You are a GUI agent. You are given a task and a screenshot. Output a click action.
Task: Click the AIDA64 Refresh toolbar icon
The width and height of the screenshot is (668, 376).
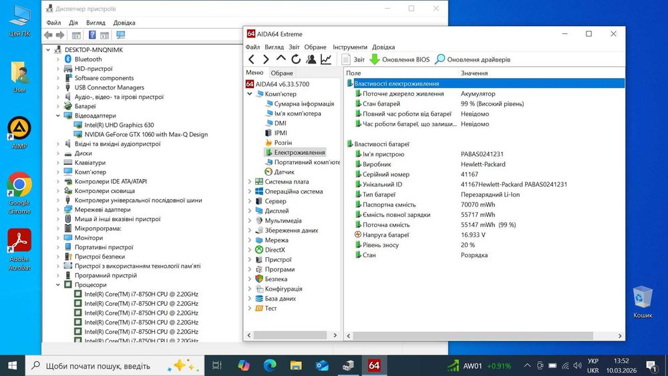point(296,59)
